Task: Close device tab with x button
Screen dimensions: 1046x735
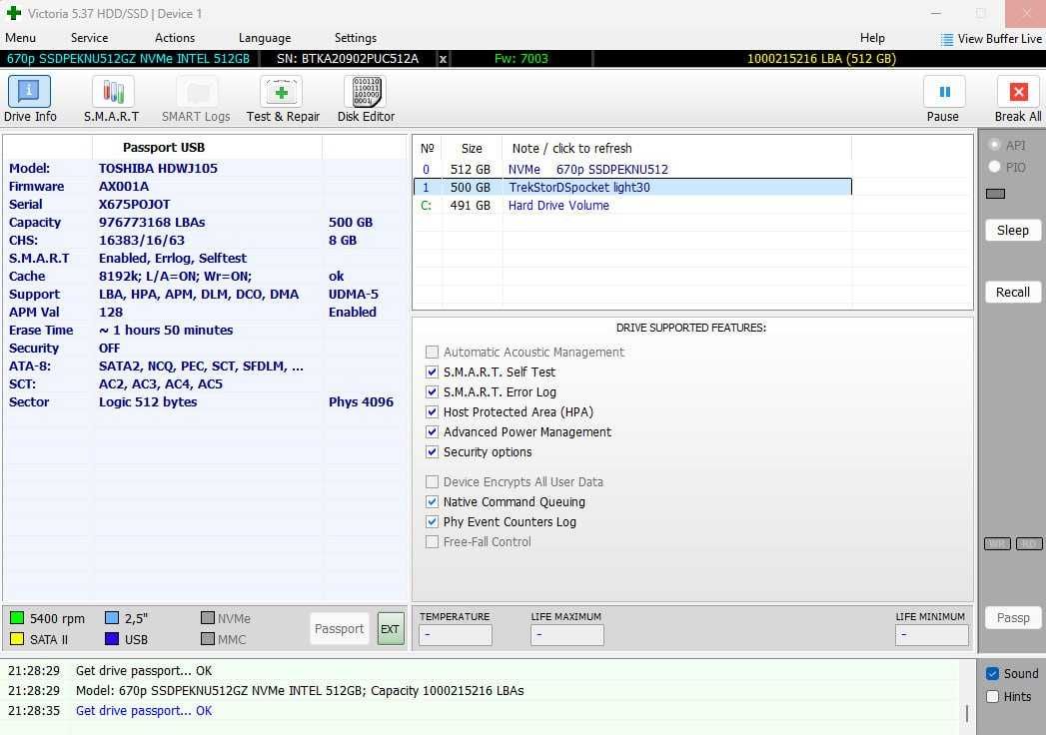Action: 443,59
